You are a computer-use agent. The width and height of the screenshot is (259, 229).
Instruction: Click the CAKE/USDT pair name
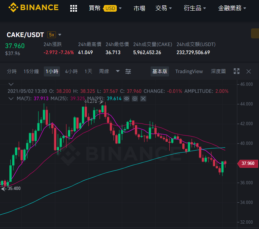click(x=25, y=35)
